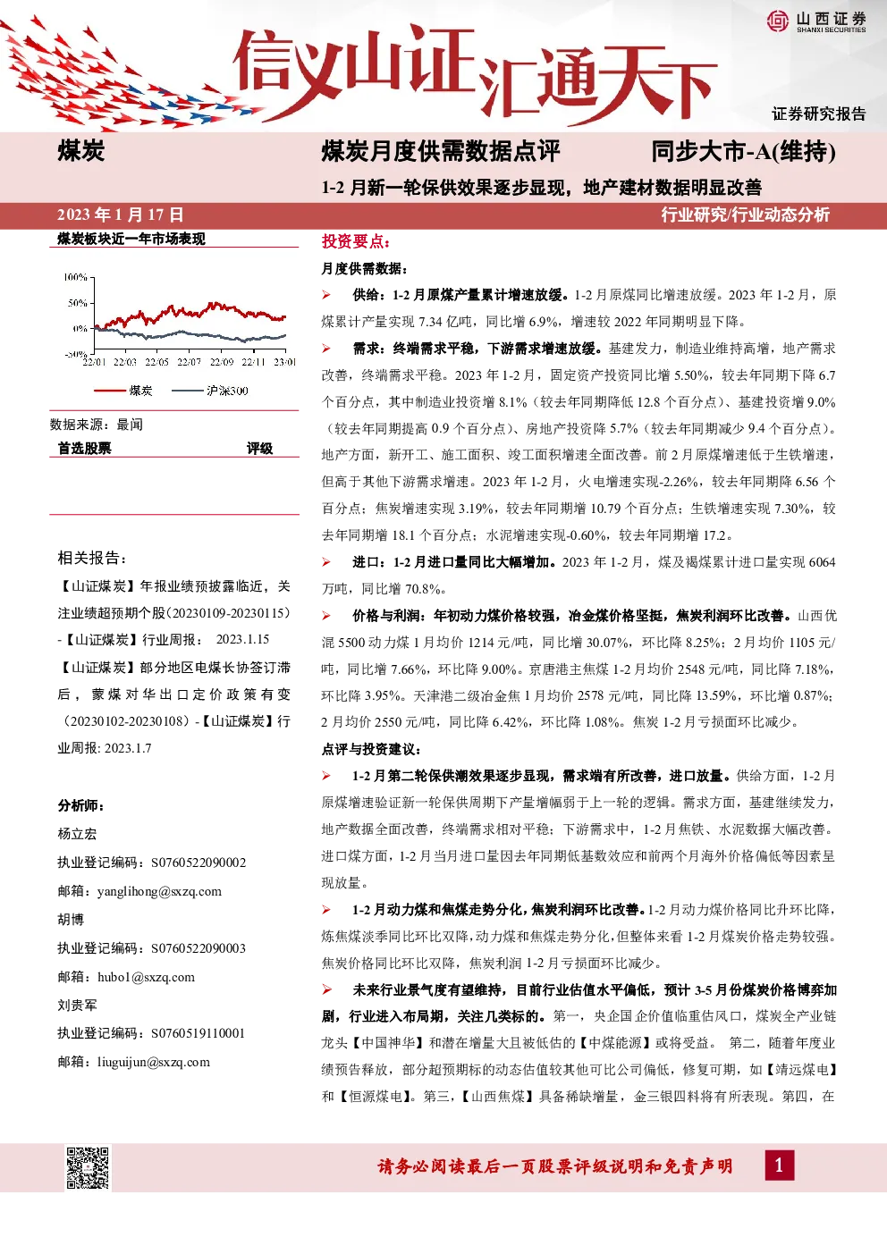Click analyst name 胡博
Screen dimensions: 887x1254
coord(71,920)
